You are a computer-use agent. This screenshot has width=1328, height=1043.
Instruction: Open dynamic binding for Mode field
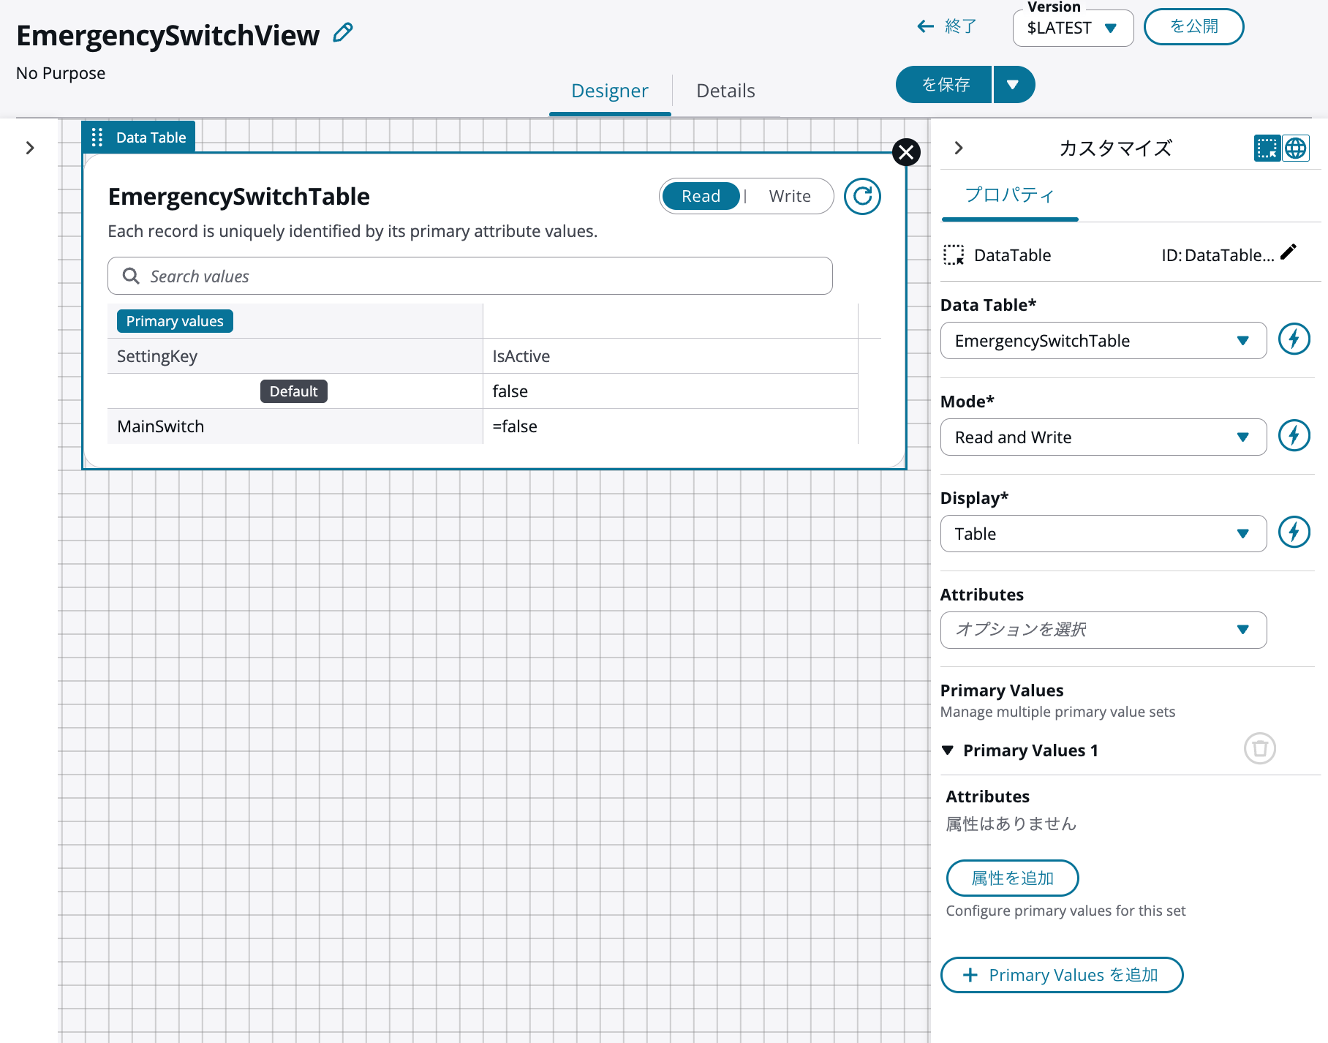pyautogui.click(x=1294, y=436)
